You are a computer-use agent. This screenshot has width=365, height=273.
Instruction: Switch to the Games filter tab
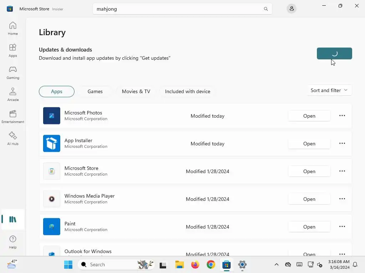(x=95, y=91)
